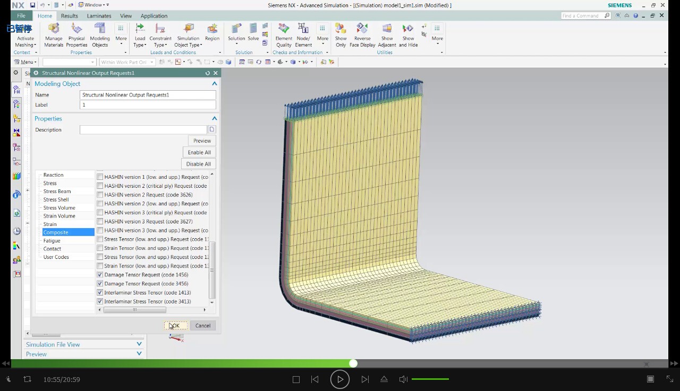Collapse the Modeling Object section
Image resolution: width=680 pixels, height=391 pixels.
click(x=214, y=84)
